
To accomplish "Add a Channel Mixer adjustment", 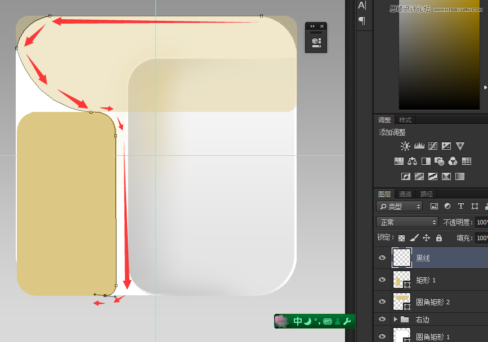I will pyautogui.click(x=453, y=161).
